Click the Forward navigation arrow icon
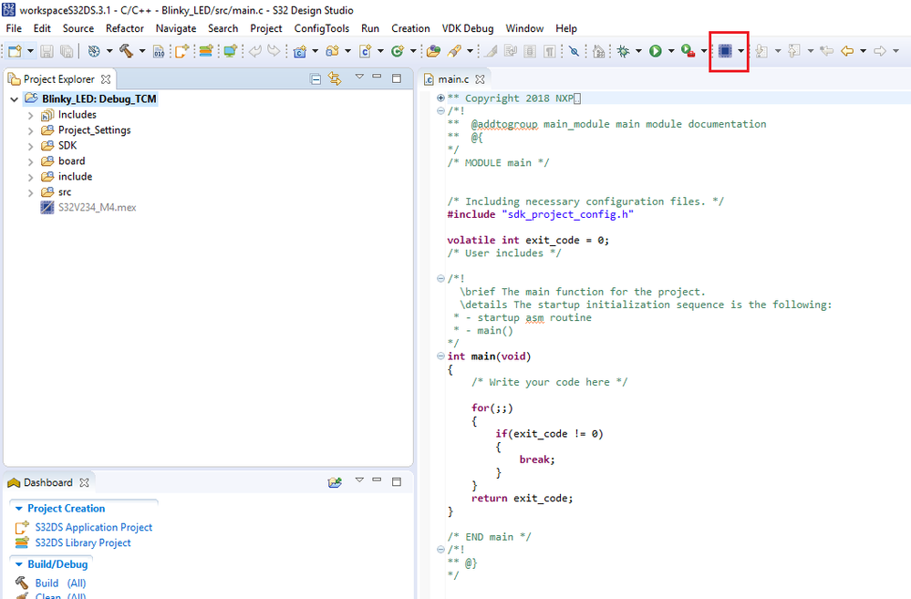 (880, 51)
